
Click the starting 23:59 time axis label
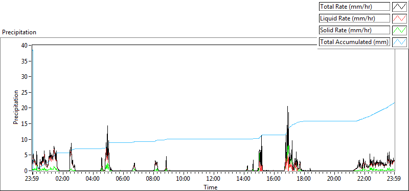pos(32,179)
